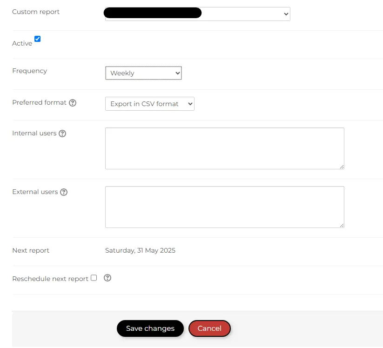Open the Export in CSV format dropdown

pyautogui.click(x=149, y=104)
